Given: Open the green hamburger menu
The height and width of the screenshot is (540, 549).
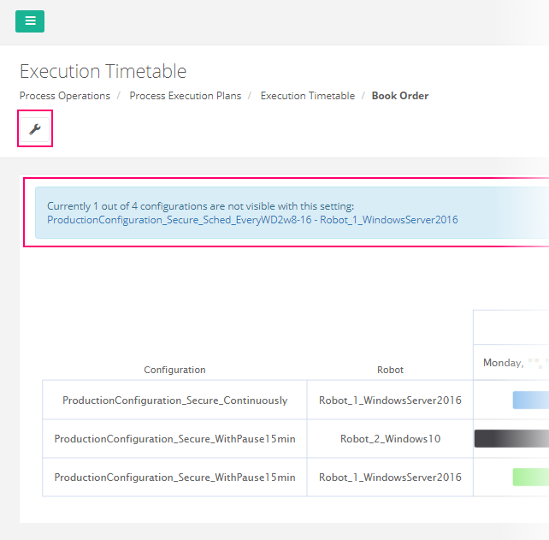Looking at the screenshot, I should (x=30, y=21).
